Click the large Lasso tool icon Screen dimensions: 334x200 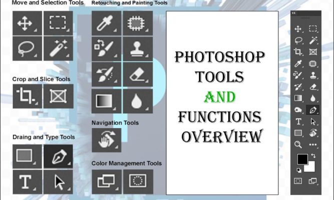point(27,48)
